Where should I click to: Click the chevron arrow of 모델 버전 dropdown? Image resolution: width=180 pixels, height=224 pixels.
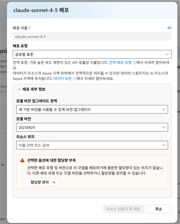[x=164, y=127]
